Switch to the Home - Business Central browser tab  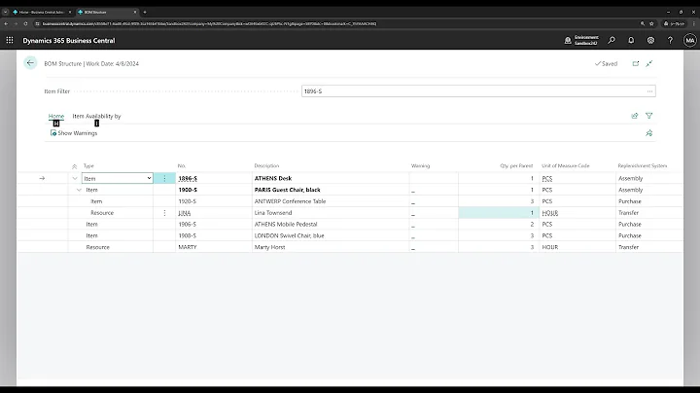[42, 12]
